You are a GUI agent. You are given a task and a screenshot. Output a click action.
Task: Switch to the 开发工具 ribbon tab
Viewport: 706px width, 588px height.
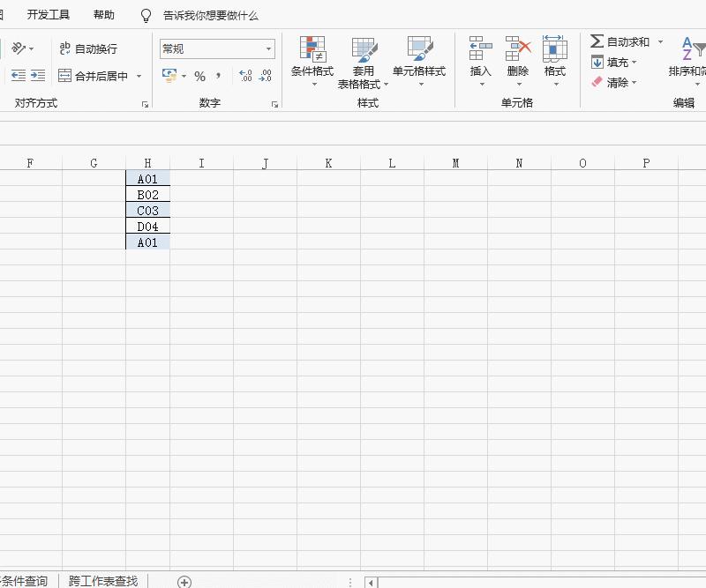[x=49, y=14]
